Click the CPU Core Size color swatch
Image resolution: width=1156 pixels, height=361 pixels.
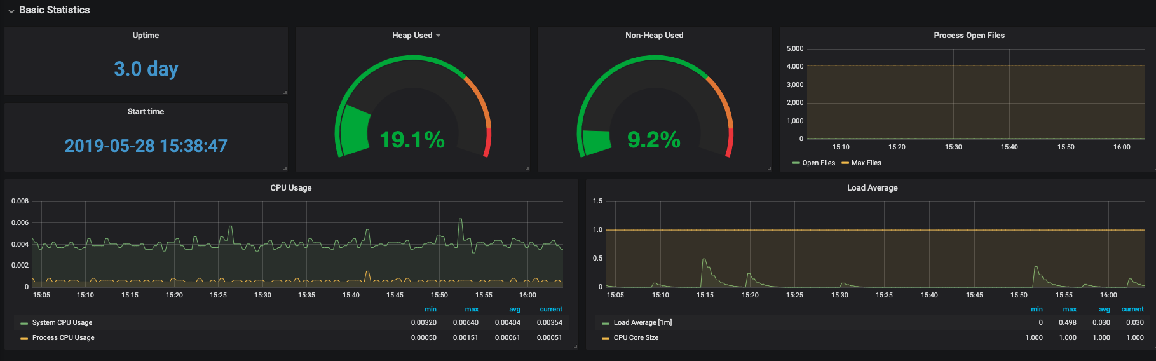tap(606, 338)
